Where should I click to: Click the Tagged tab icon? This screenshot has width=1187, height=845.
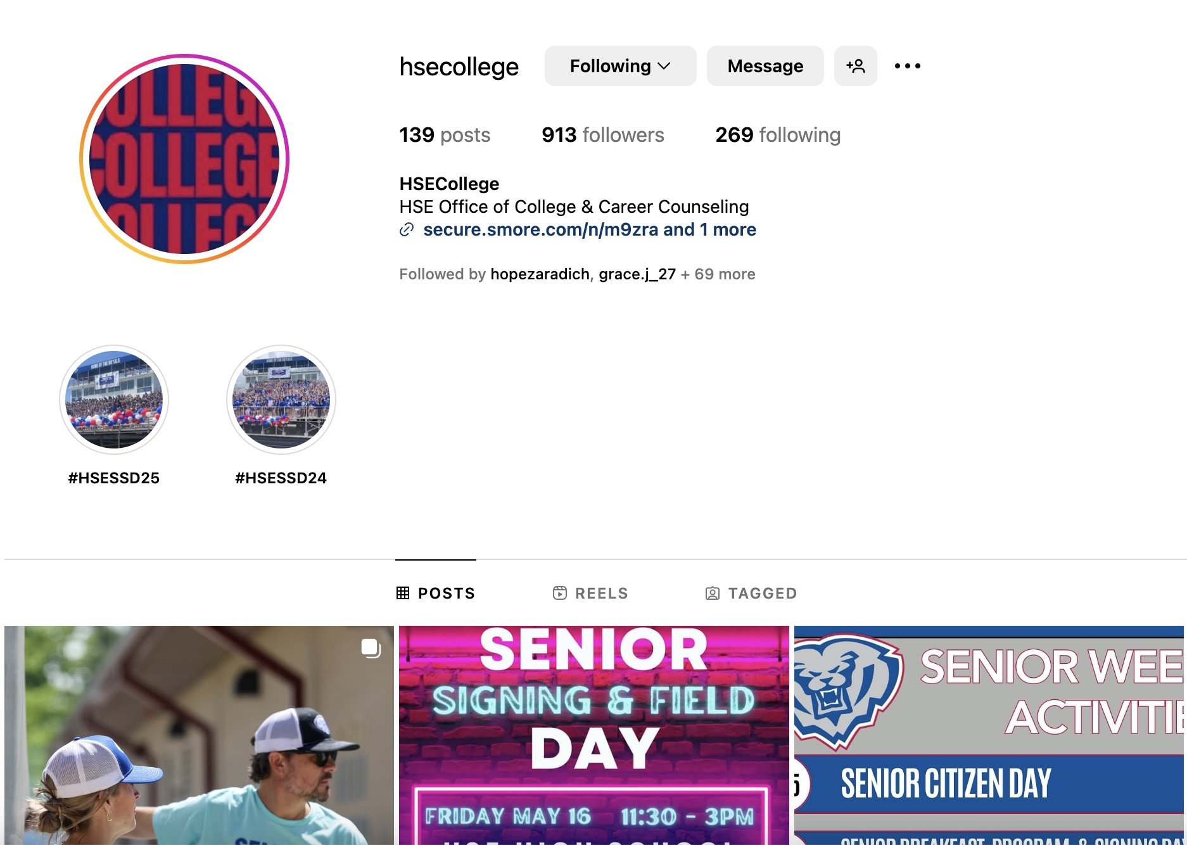713,593
